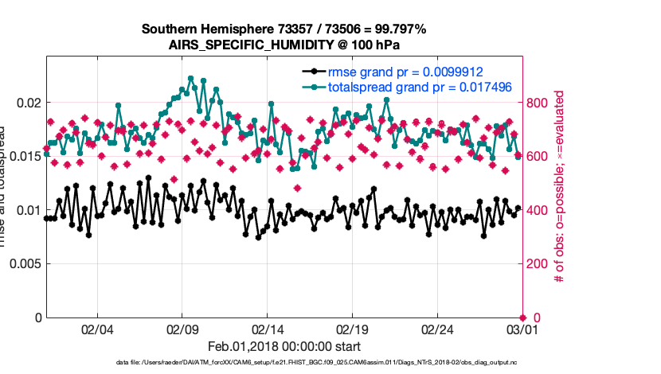
Task: Click the 02/09 x-axis tick label
Action: point(182,329)
